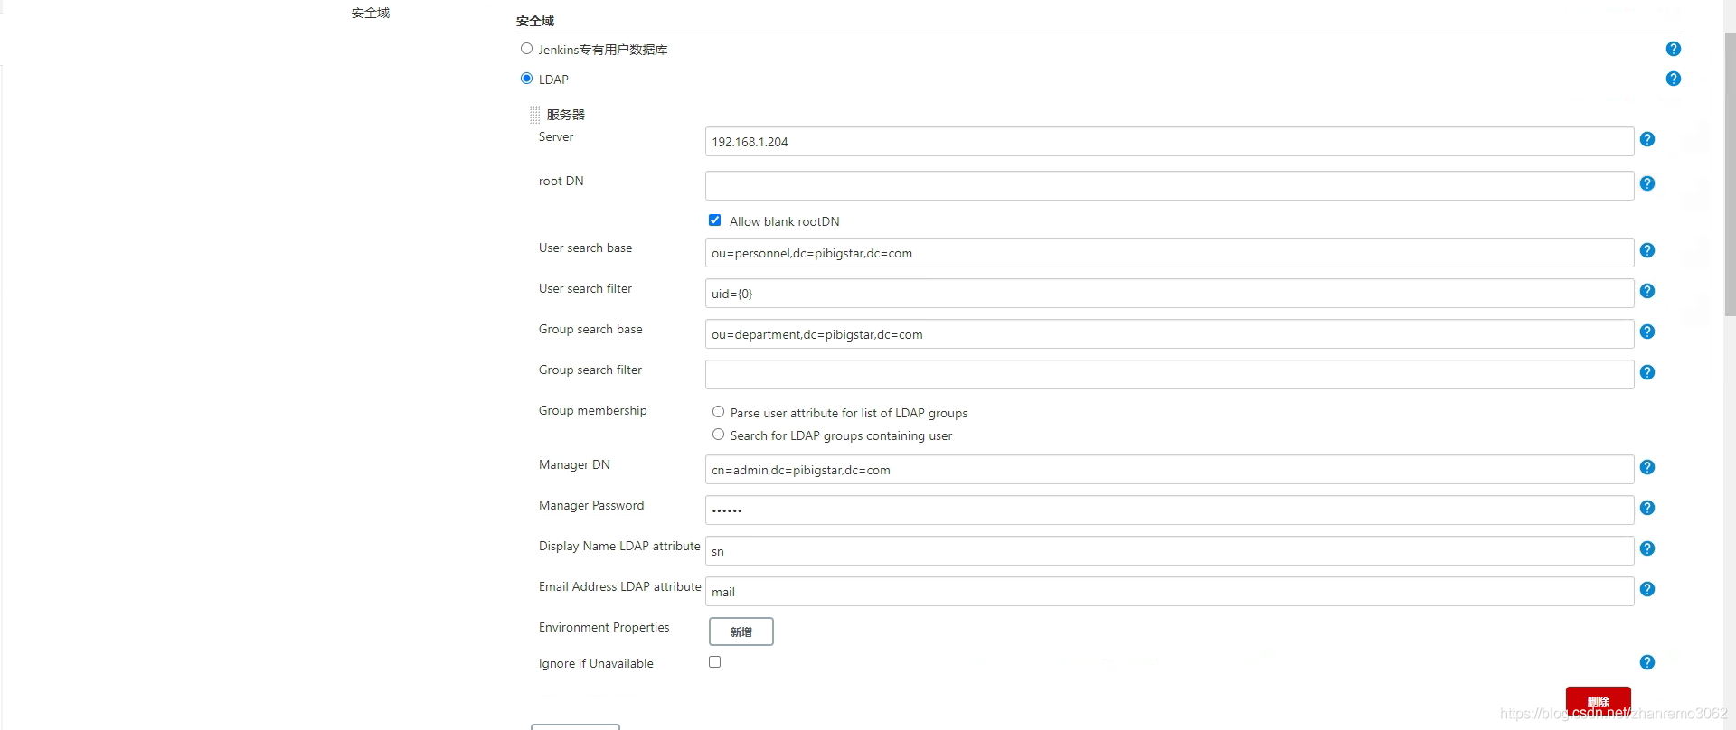This screenshot has height=730, width=1736.
Task: Click the 安全域 section heading
Action: tap(535, 21)
